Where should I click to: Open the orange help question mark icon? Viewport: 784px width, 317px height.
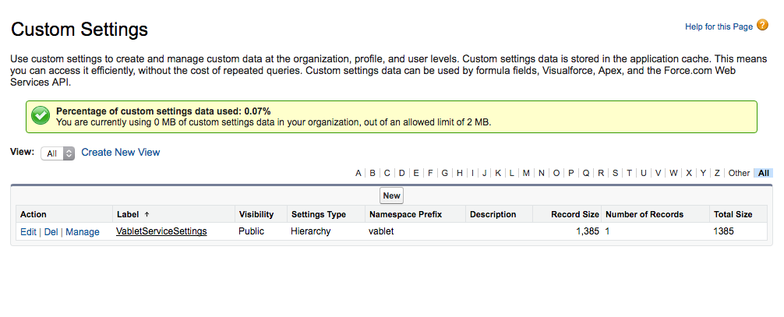[x=762, y=26]
